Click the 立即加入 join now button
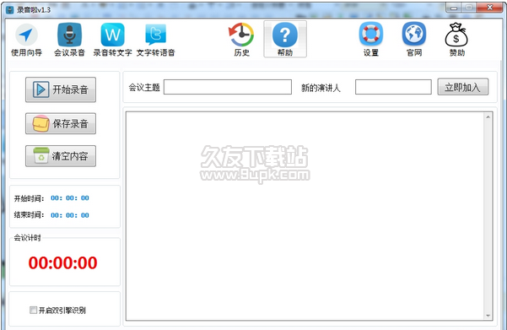 [462, 87]
